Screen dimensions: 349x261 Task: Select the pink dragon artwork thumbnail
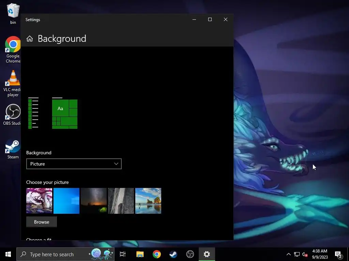point(39,201)
